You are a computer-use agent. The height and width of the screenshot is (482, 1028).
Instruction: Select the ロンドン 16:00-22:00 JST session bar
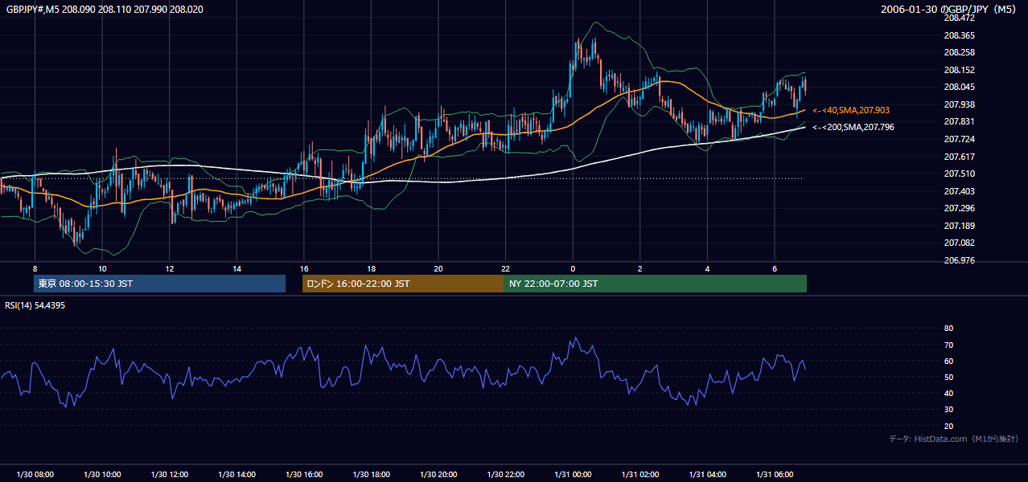click(403, 284)
